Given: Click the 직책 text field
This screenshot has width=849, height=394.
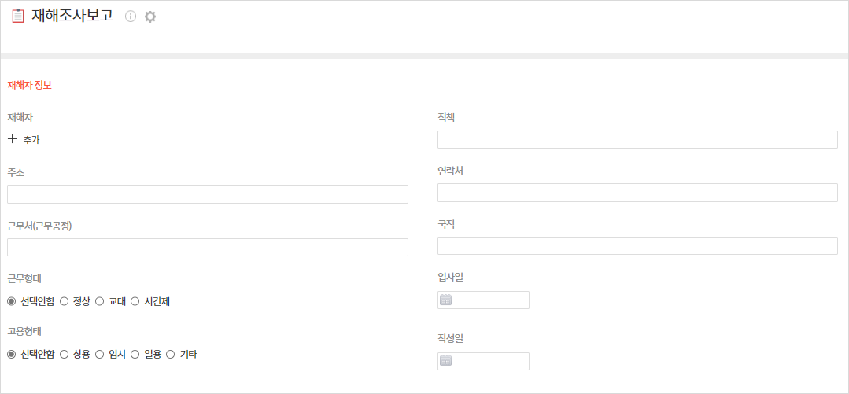Looking at the screenshot, I should [637, 139].
